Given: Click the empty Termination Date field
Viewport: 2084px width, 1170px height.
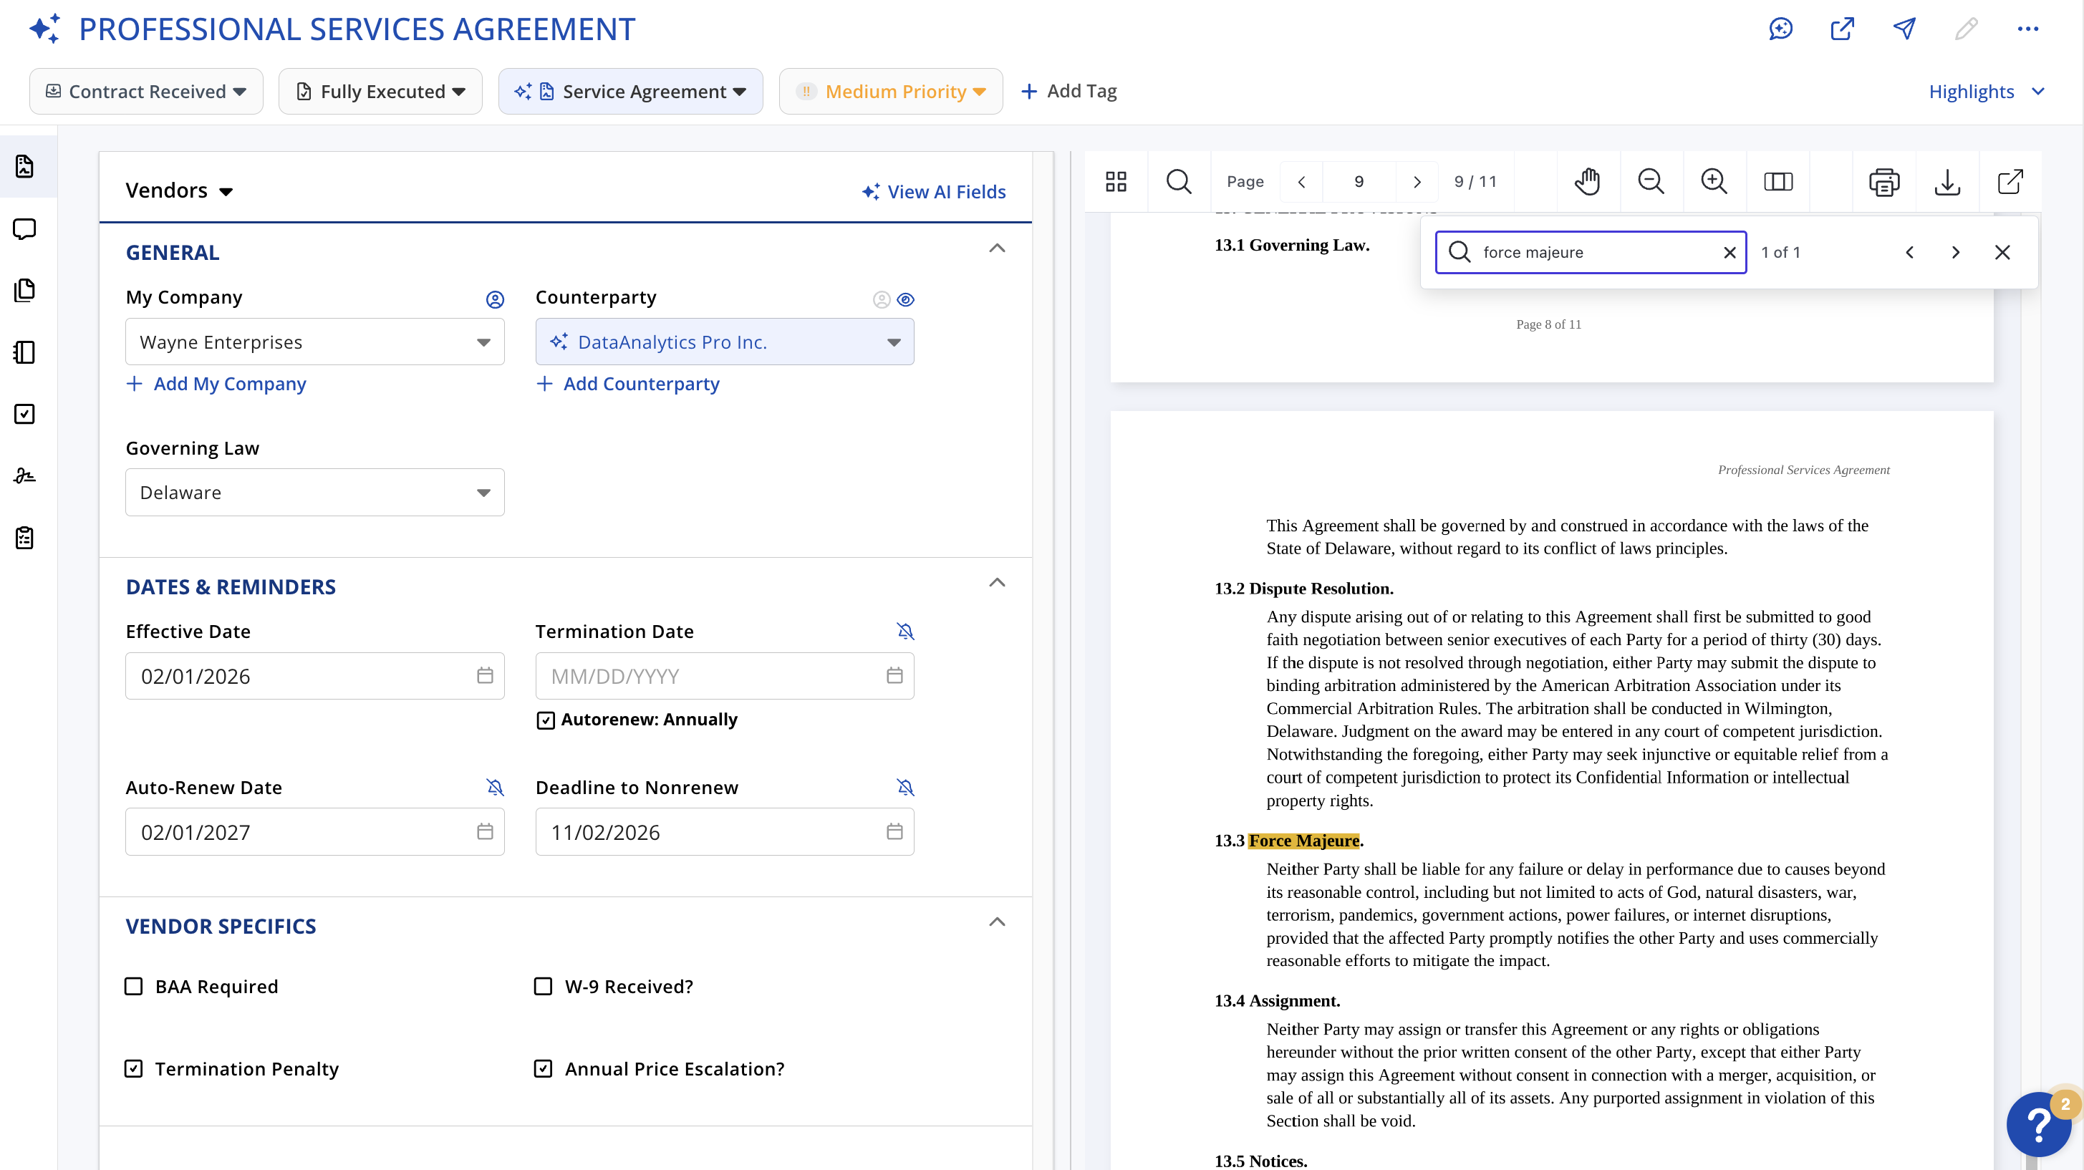Looking at the screenshot, I should 724,676.
